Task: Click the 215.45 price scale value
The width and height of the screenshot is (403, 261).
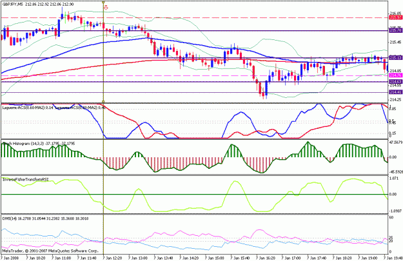Action: coord(396,42)
